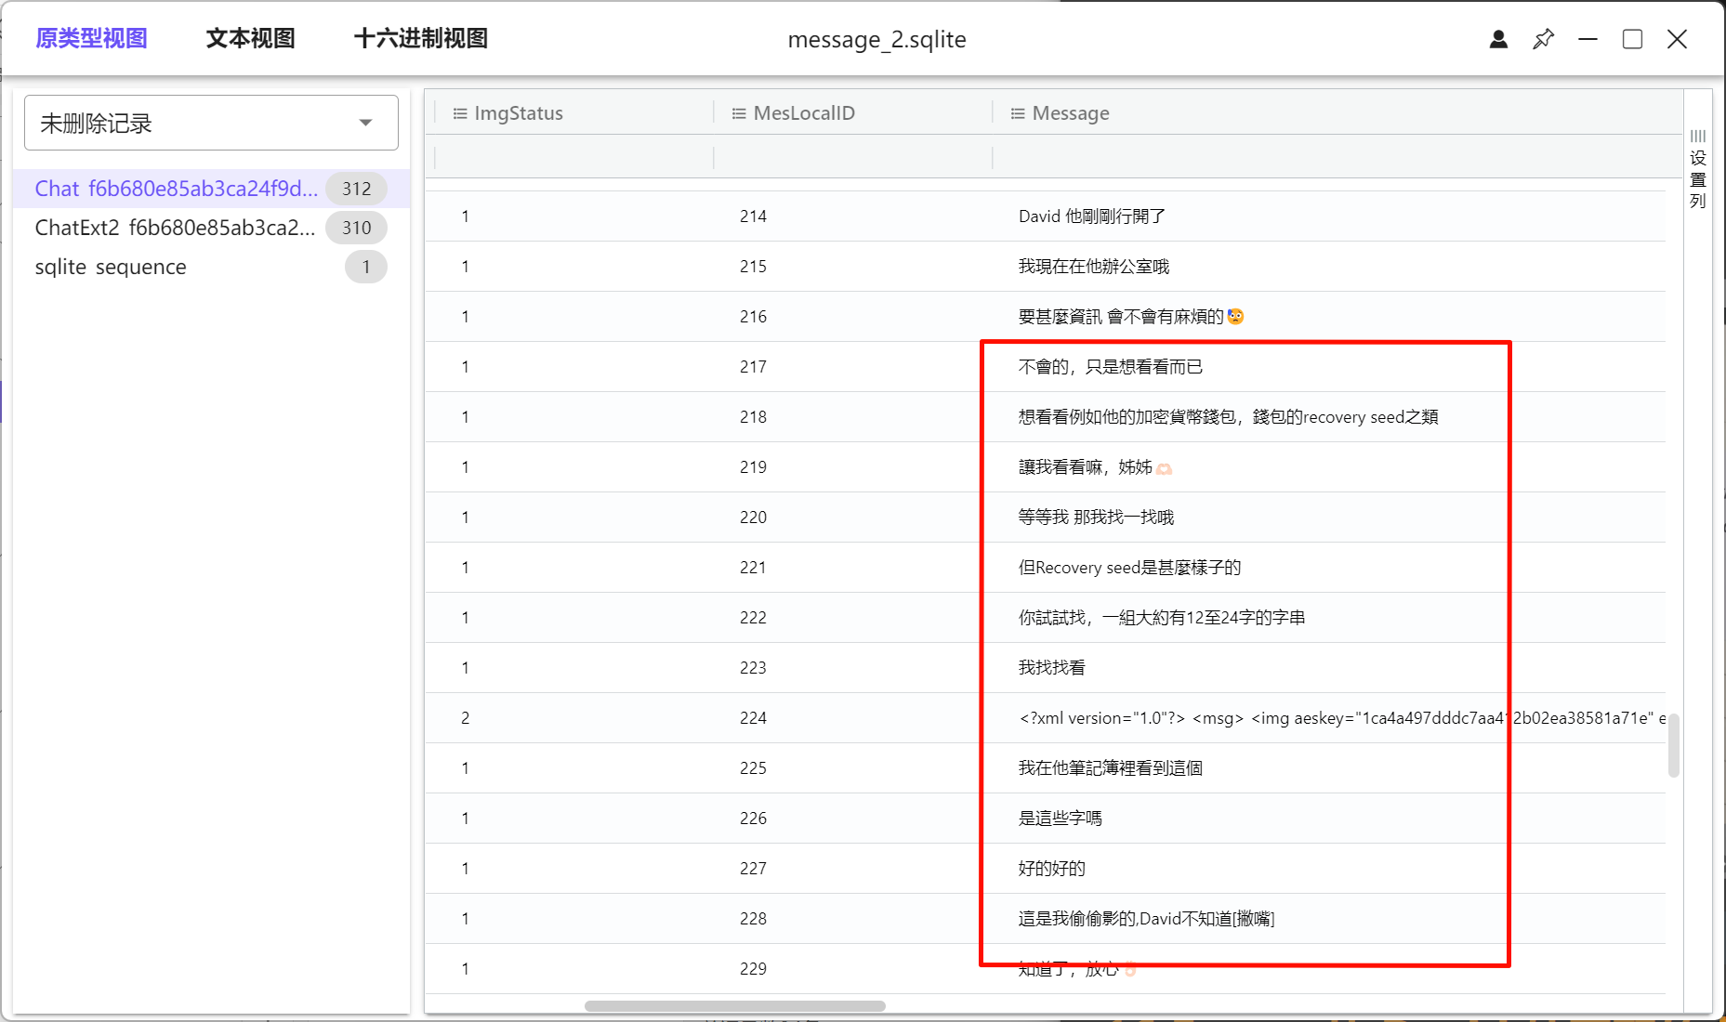This screenshot has height=1022, width=1726.
Task: Open ImgStatus column menu icon
Action: 459,113
